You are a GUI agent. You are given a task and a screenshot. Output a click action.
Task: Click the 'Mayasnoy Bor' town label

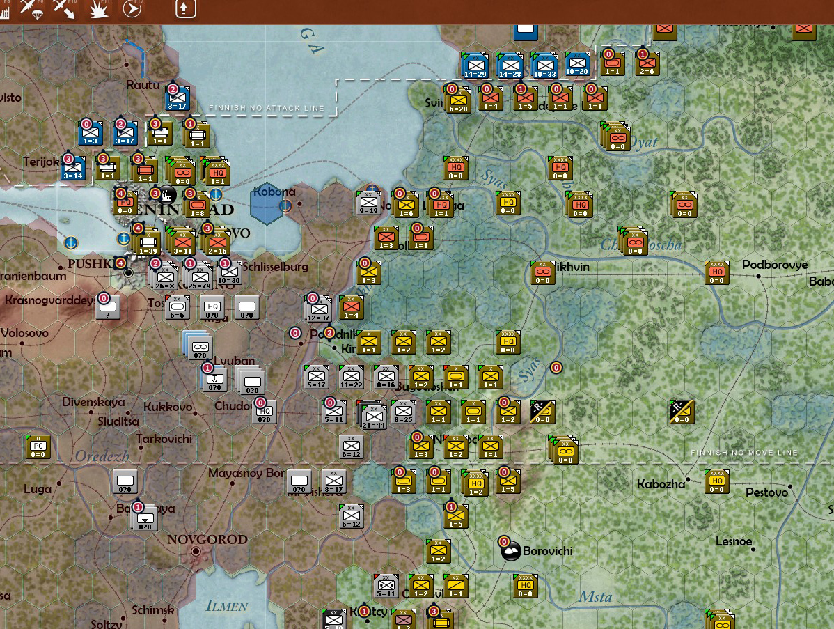(246, 473)
